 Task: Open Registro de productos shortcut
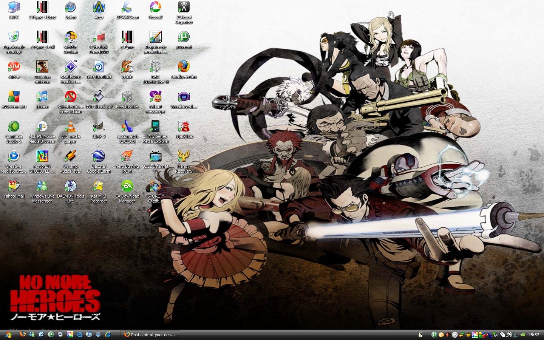click(156, 42)
